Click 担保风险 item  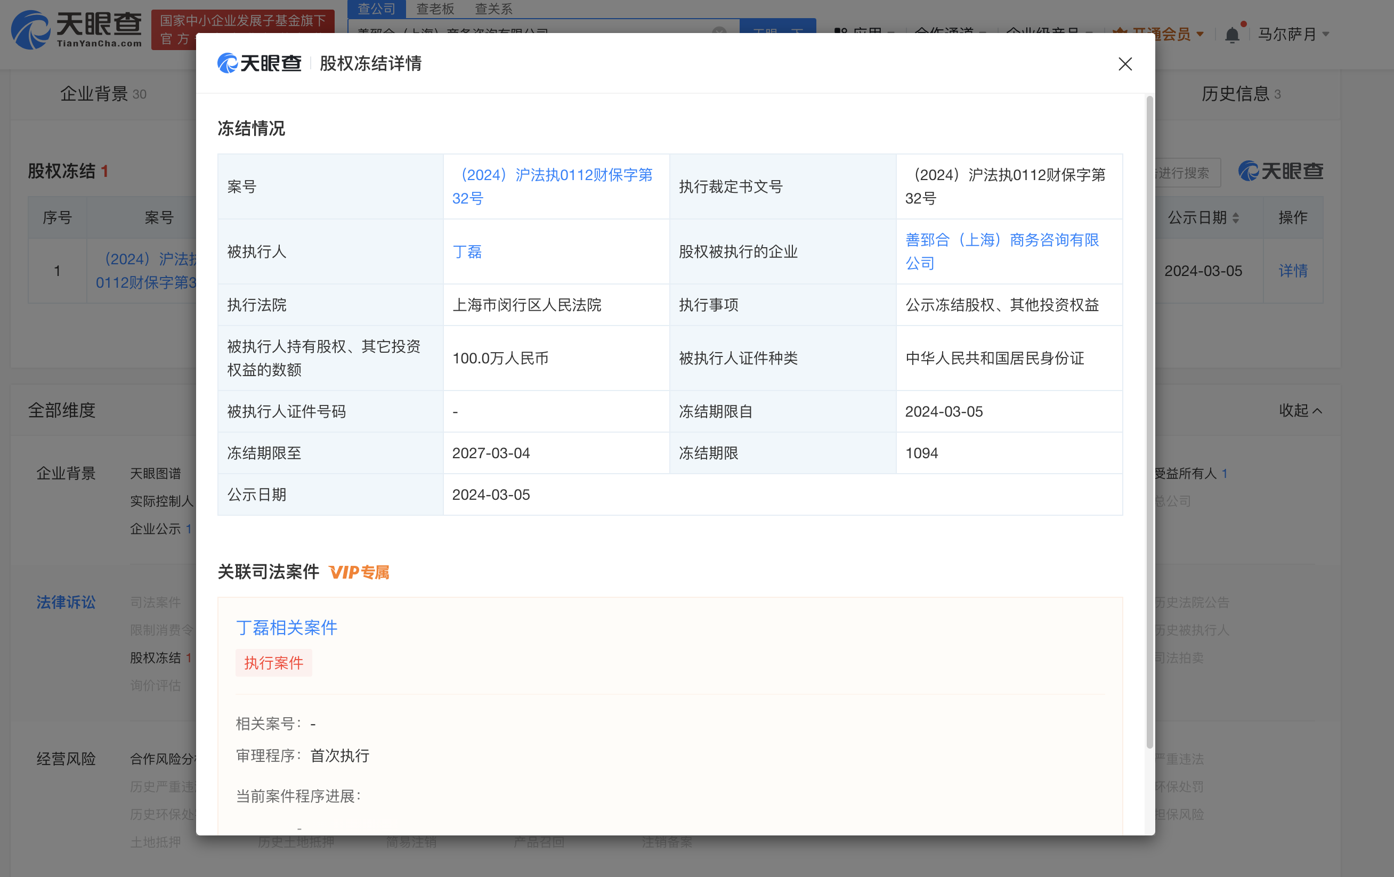1179,814
